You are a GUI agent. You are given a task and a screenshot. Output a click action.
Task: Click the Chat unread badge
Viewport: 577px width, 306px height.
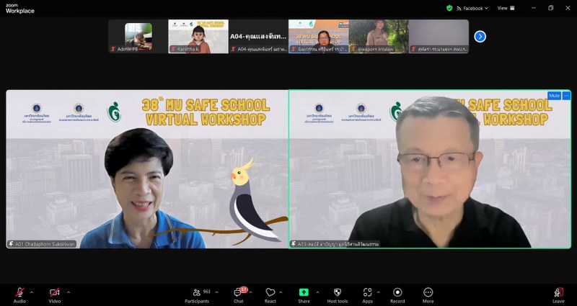tap(244, 289)
